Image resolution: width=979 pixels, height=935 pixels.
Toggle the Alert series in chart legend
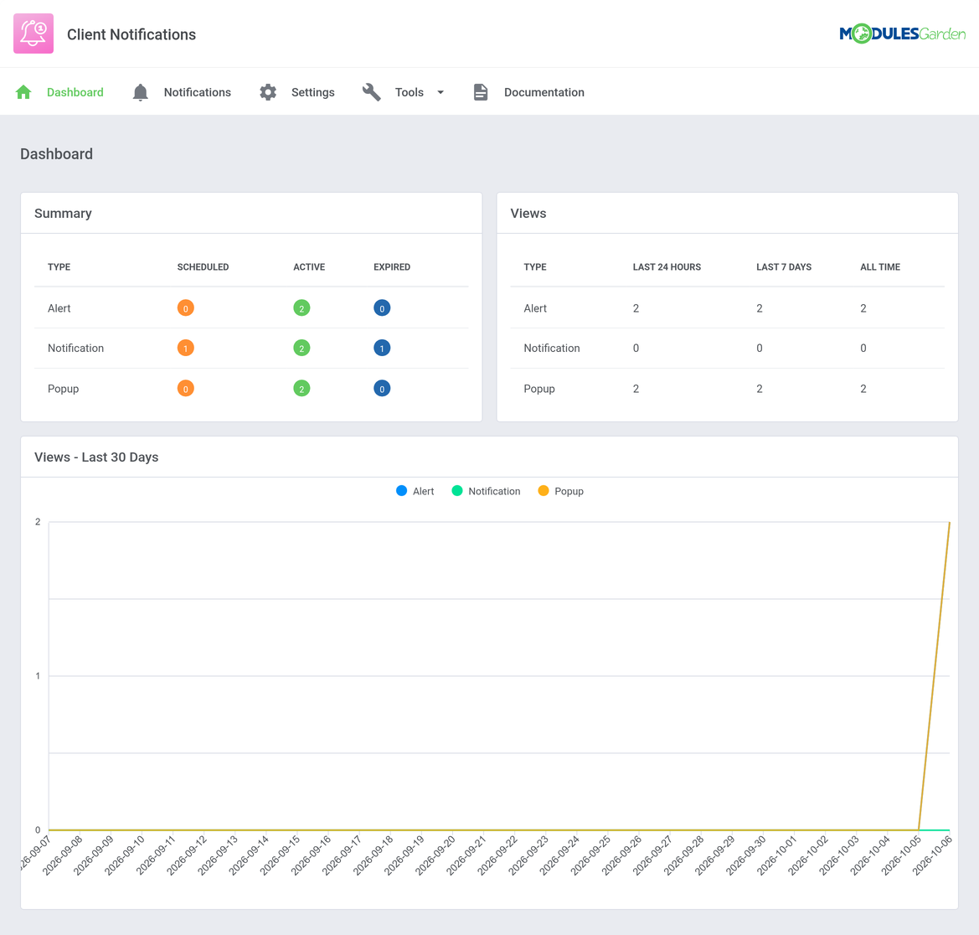[415, 491]
